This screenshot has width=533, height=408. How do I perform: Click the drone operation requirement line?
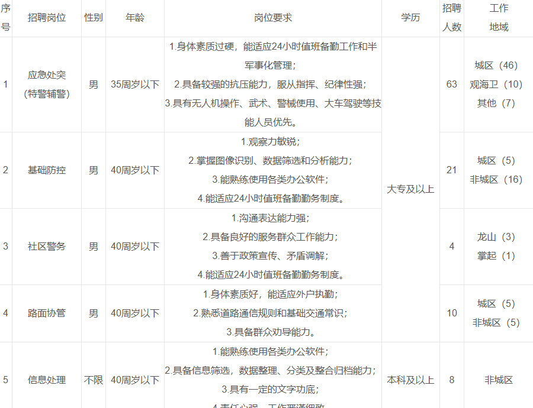[273, 103]
